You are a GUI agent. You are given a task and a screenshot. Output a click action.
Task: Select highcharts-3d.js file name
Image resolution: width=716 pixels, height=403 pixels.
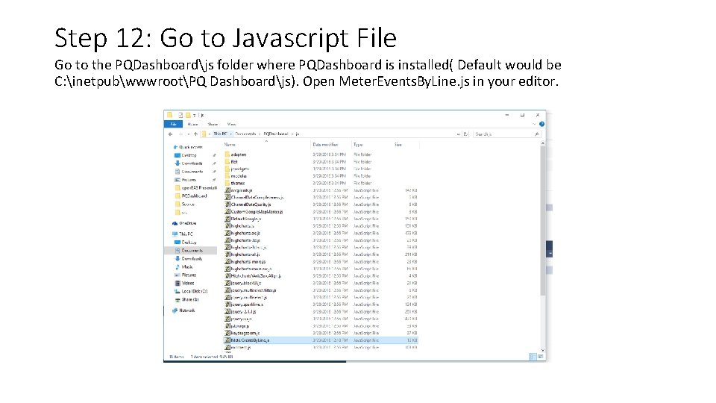[245, 240]
